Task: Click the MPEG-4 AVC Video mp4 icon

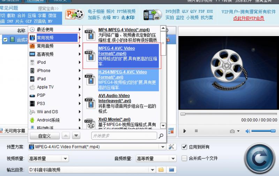Action: [x=90, y=56]
